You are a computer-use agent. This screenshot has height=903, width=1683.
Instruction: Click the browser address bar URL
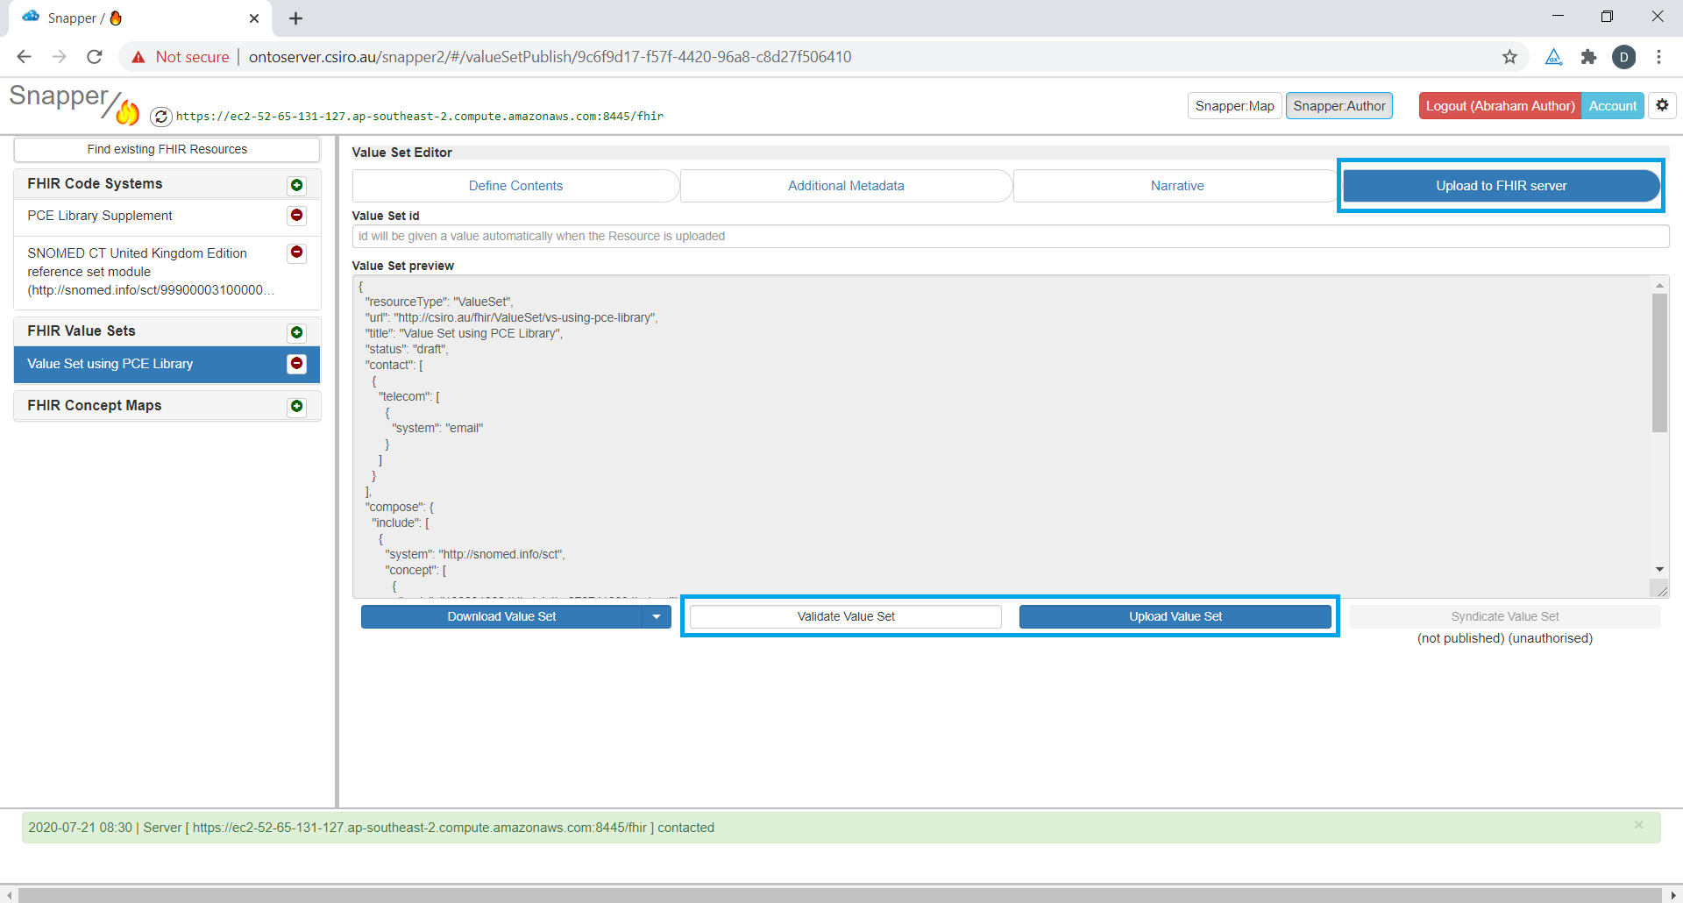click(x=550, y=57)
